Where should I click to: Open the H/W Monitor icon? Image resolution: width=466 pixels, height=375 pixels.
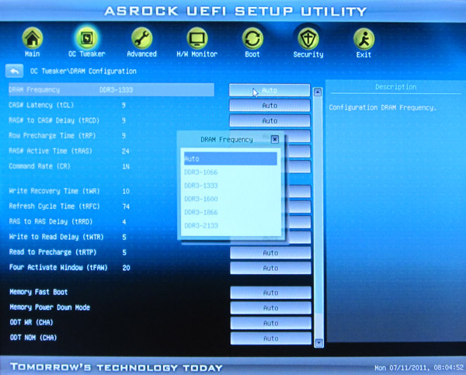[x=197, y=39]
